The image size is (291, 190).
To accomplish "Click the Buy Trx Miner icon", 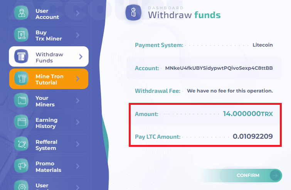I will pos(21,35).
